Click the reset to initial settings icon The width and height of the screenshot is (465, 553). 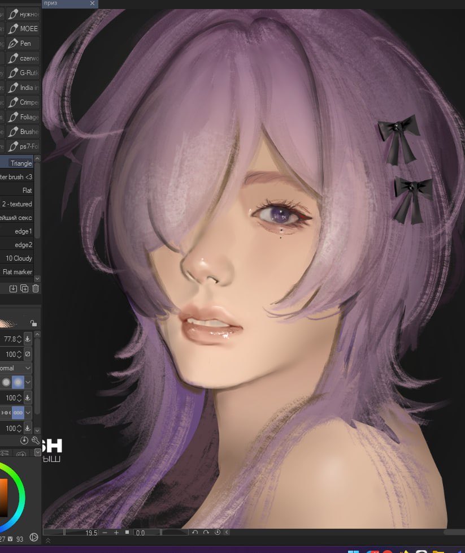click(24, 440)
